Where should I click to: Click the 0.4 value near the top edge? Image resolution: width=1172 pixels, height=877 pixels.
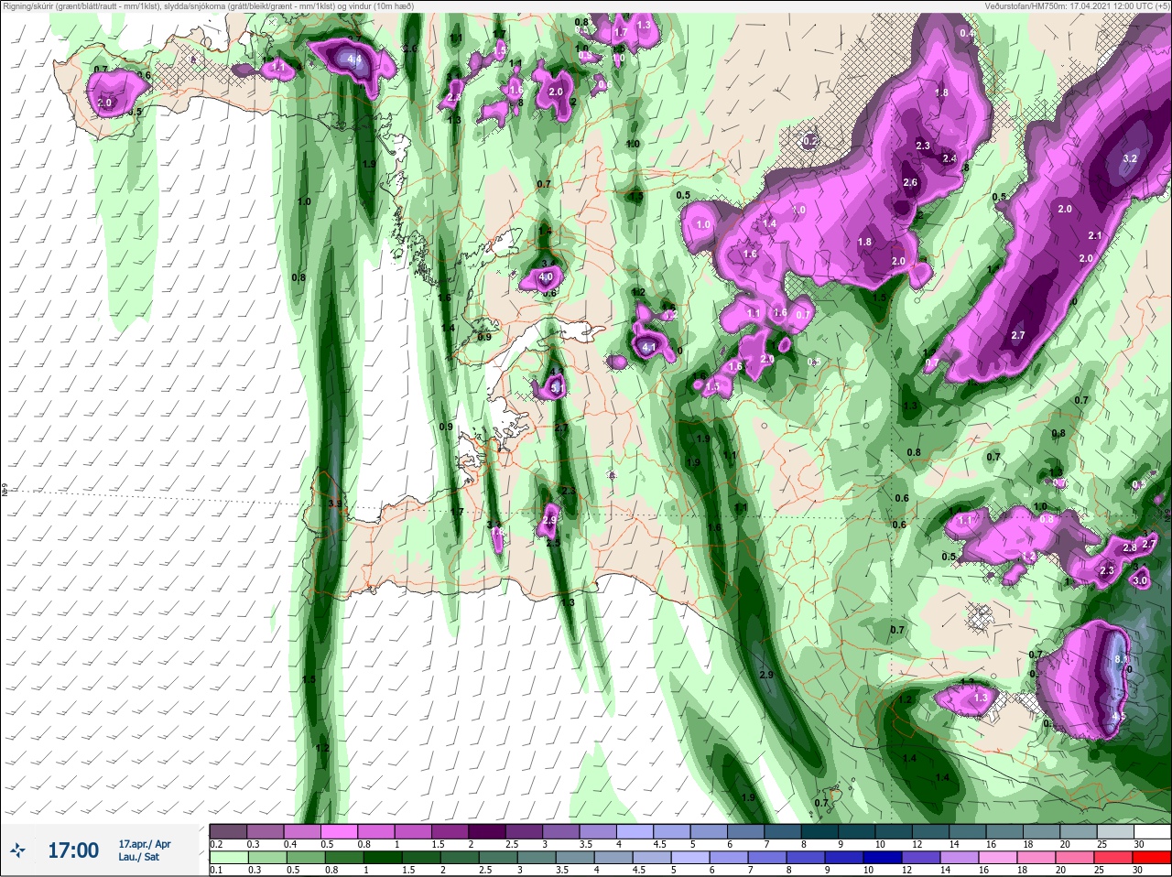[x=967, y=33]
